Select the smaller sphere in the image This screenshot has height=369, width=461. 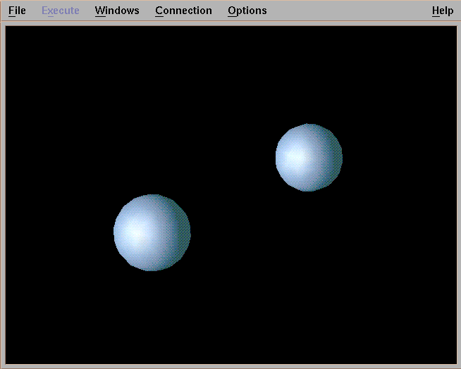309,158
